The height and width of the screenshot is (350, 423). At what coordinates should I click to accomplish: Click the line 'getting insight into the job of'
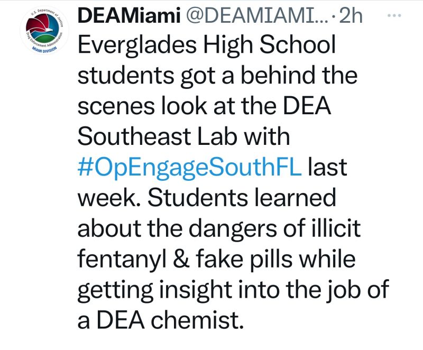[x=233, y=290]
